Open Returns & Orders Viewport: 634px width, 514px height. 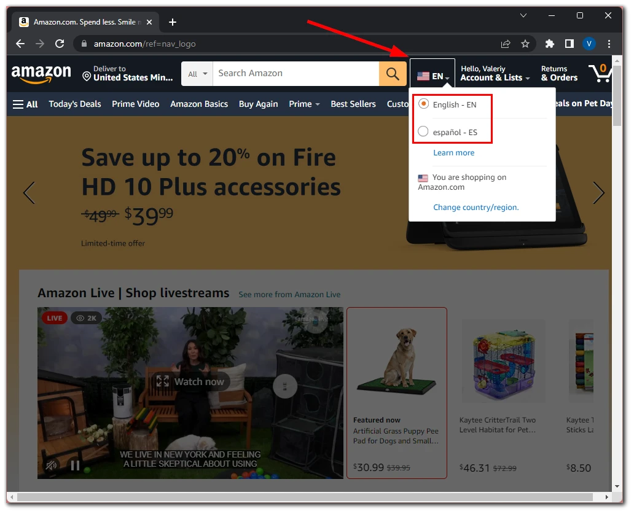click(x=559, y=73)
